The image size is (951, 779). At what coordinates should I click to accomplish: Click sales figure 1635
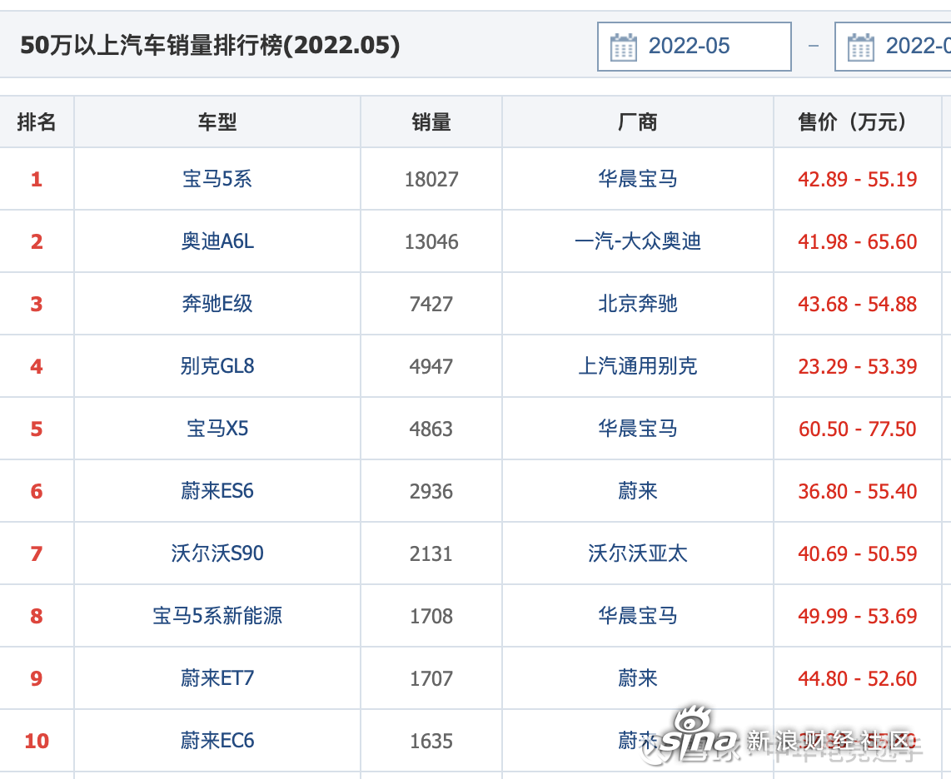click(431, 742)
